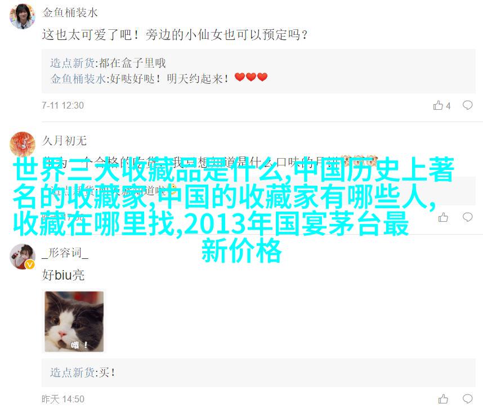Image resolution: width=483 pixels, height=413 pixels.
Task: Open username 久月初无
Action: pos(64,141)
